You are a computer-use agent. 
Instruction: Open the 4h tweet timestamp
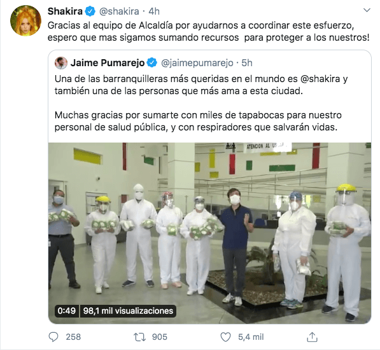[154, 11]
